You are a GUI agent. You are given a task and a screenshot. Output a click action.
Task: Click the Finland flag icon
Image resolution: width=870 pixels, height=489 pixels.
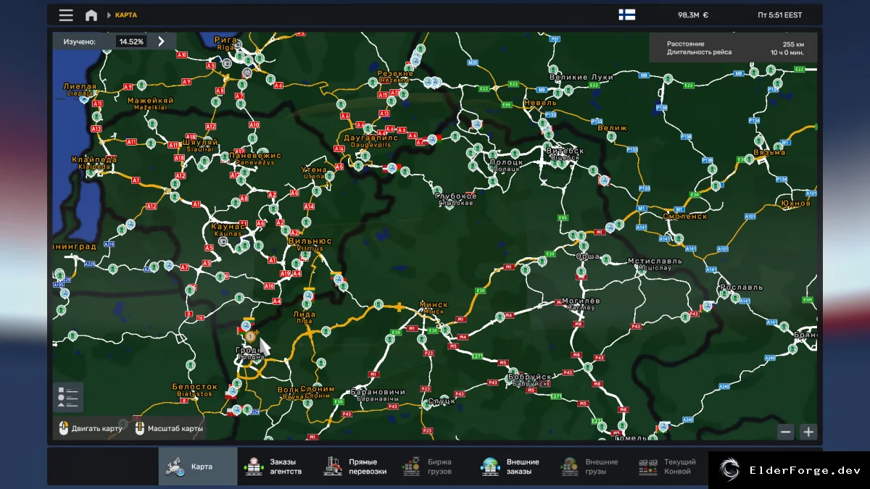[626, 14]
